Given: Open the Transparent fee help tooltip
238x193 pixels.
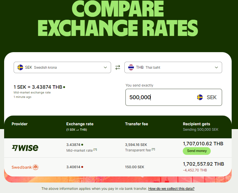Looking at the screenshot, I should 153,149.
